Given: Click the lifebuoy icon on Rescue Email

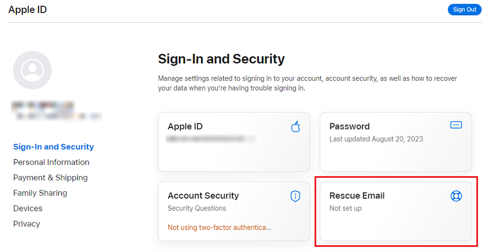Looking at the screenshot, I should (x=456, y=196).
